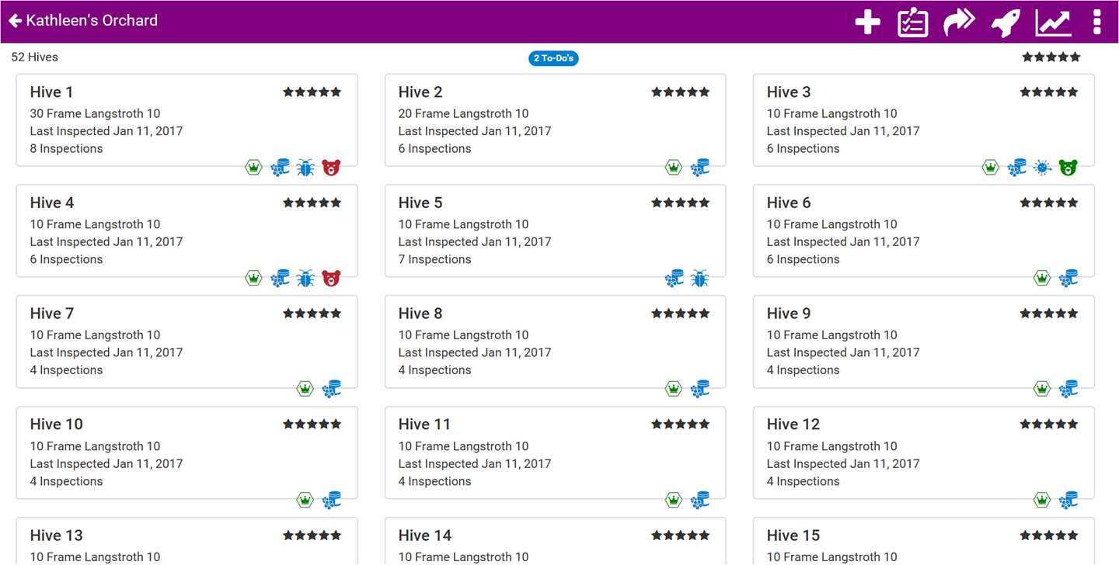Click the green bear icon on Hive 3
The height and width of the screenshot is (565, 1119).
[1068, 168]
